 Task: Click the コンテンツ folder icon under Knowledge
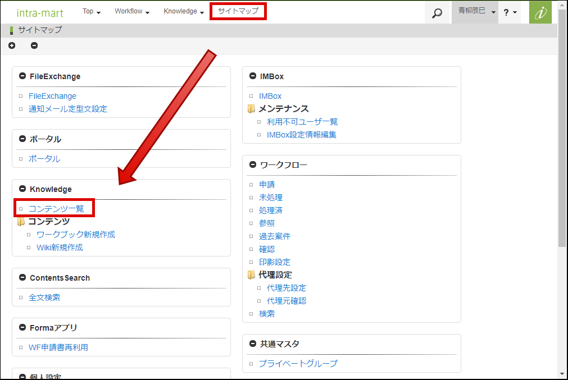pyautogui.click(x=21, y=222)
